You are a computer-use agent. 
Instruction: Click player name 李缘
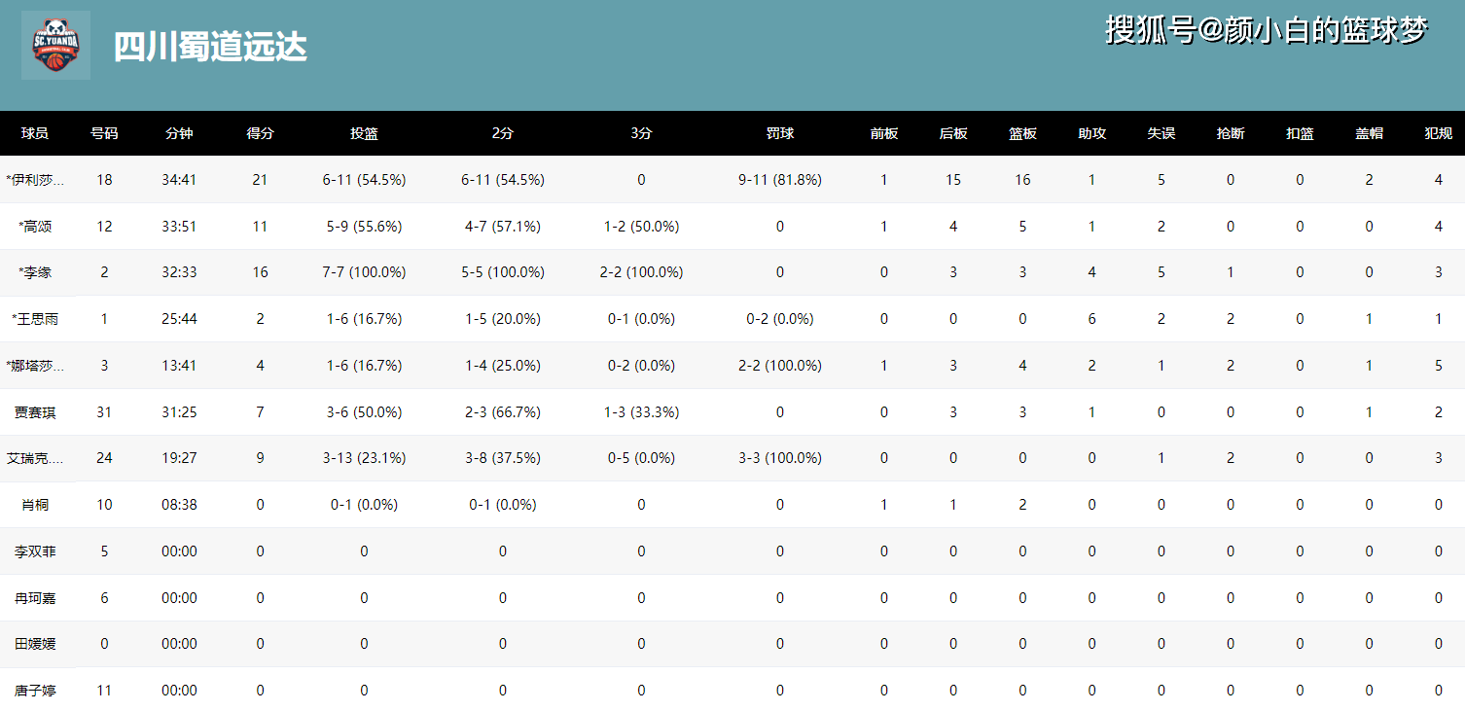click(x=37, y=272)
